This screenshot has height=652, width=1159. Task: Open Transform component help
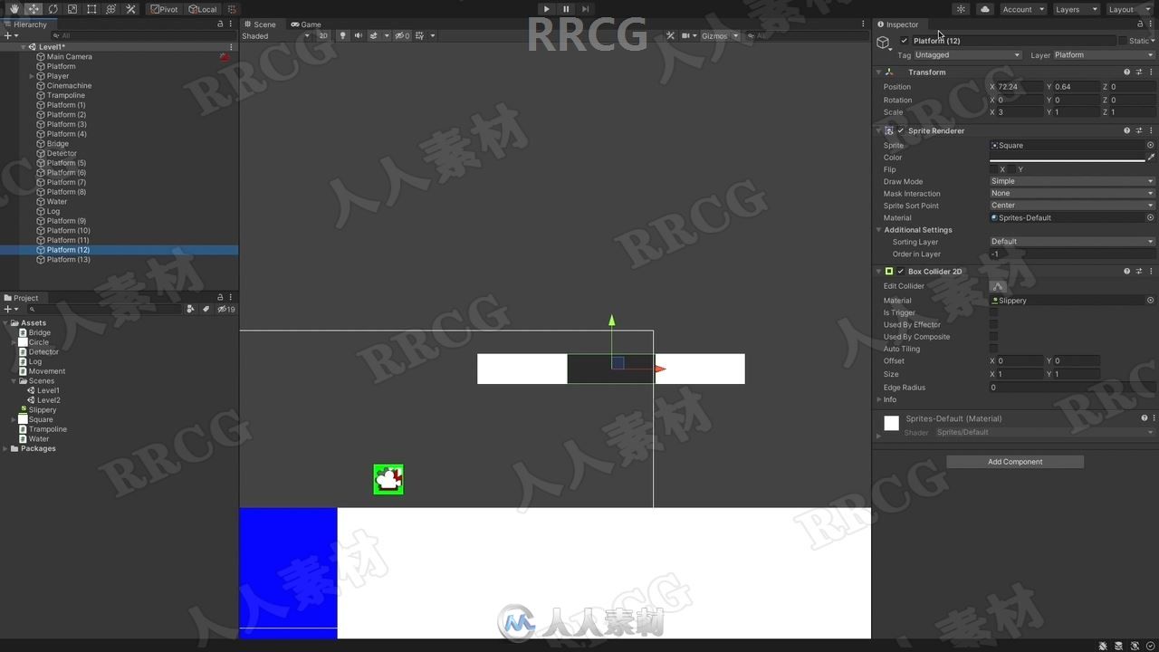click(x=1126, y=72)
